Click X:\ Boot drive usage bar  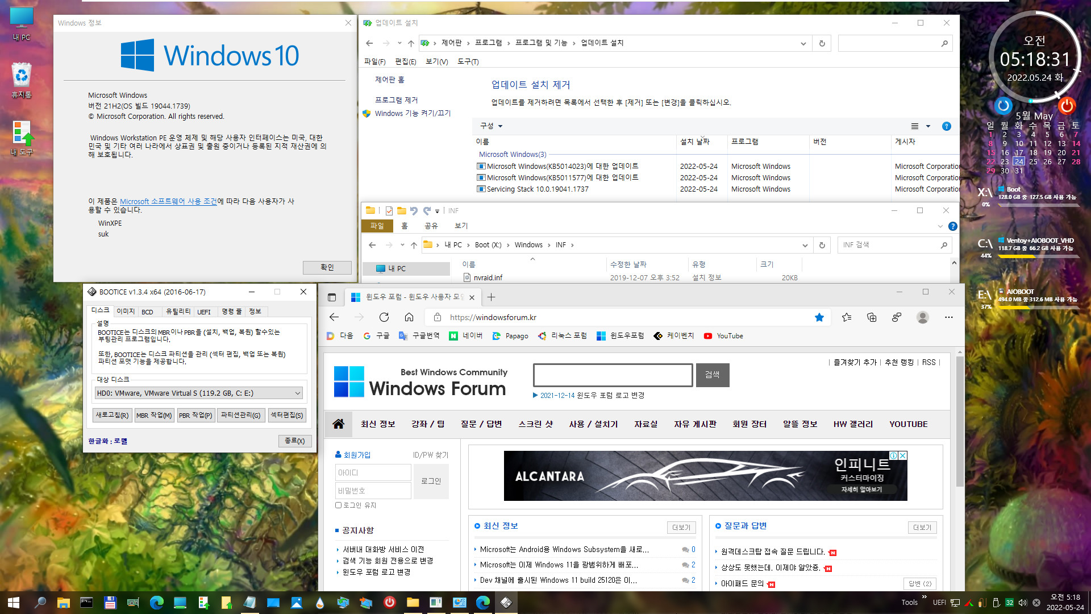[1038, 205]
